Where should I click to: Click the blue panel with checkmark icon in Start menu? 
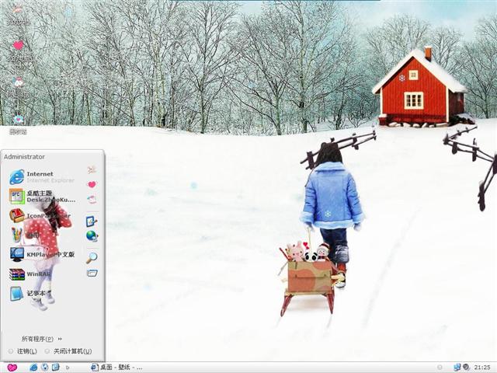(x=92, y=221)
